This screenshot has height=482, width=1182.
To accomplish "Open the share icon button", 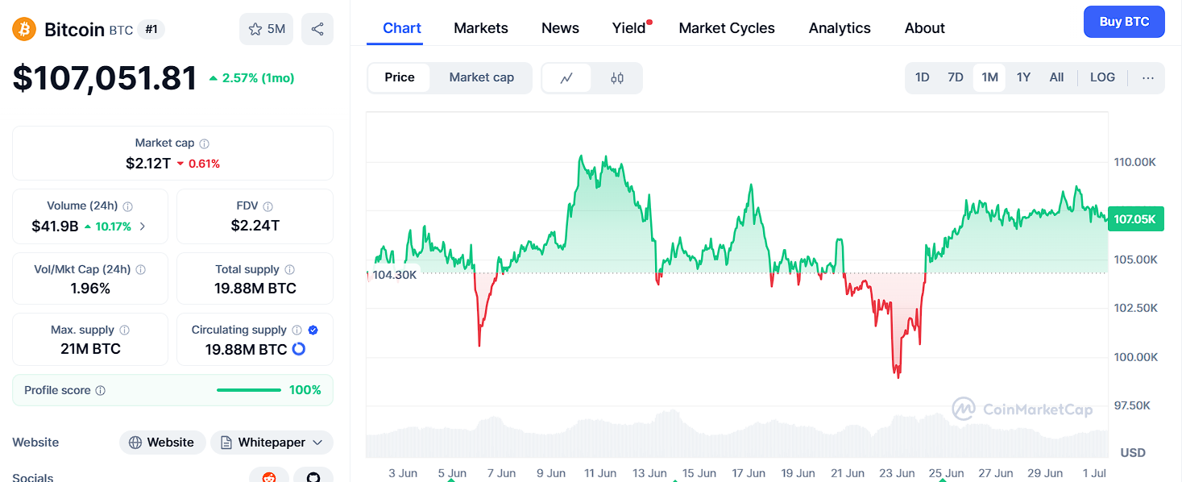I will pos(317,29).
